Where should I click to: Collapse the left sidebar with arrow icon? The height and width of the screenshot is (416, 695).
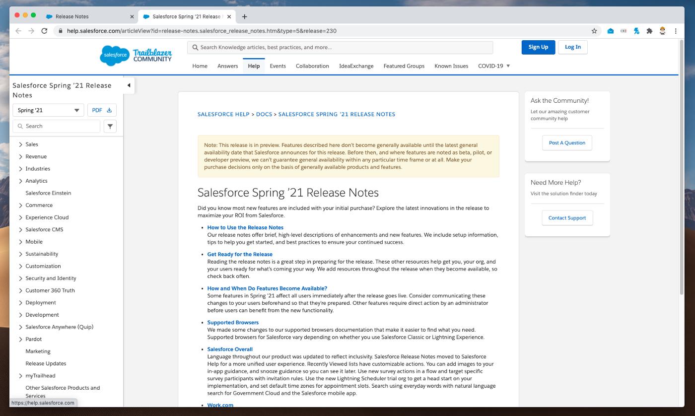(x=129, y=85)
